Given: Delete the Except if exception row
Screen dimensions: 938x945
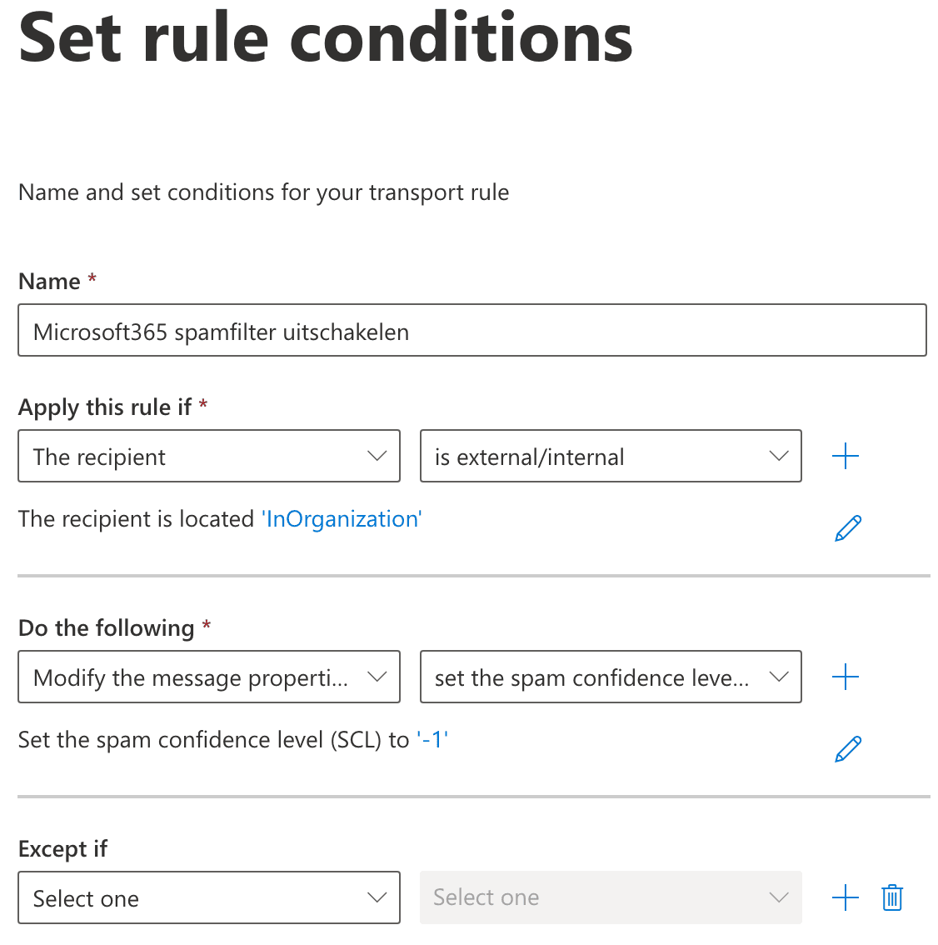Looking at the screenshot, I should pyautogui.click(x=892, y=897).
